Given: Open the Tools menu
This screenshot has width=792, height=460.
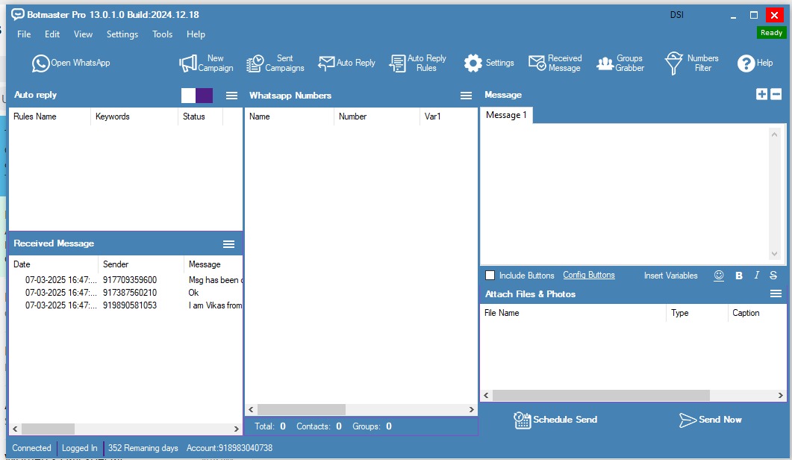Looking at the screenshot, I should click(x=162, y=34).
